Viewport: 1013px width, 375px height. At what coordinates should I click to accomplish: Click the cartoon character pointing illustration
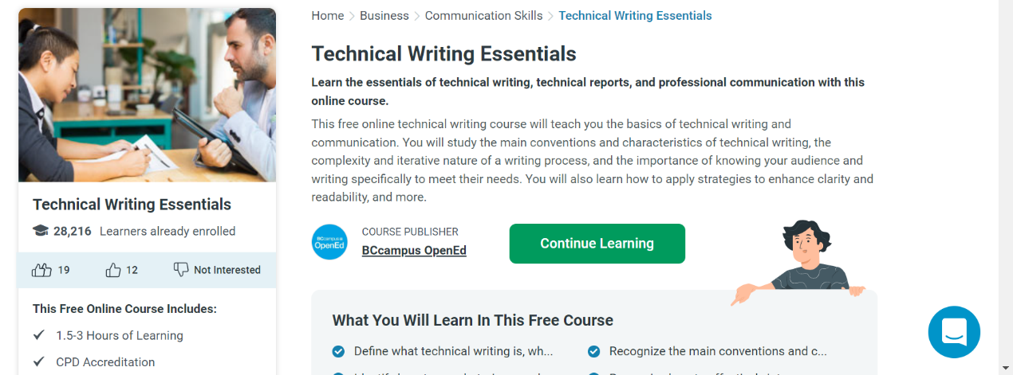802,259
